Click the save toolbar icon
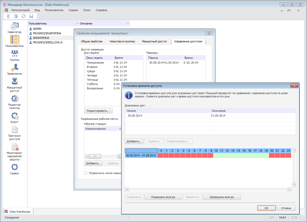The height and width of the screenshot is (222, 307). pyautogui.click(x=31, y=16)
